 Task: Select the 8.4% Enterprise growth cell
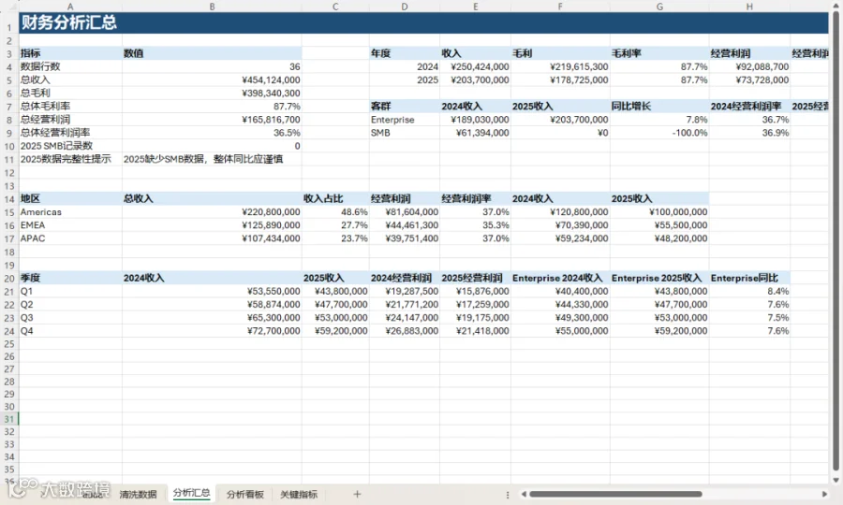(x=749, y=291)
